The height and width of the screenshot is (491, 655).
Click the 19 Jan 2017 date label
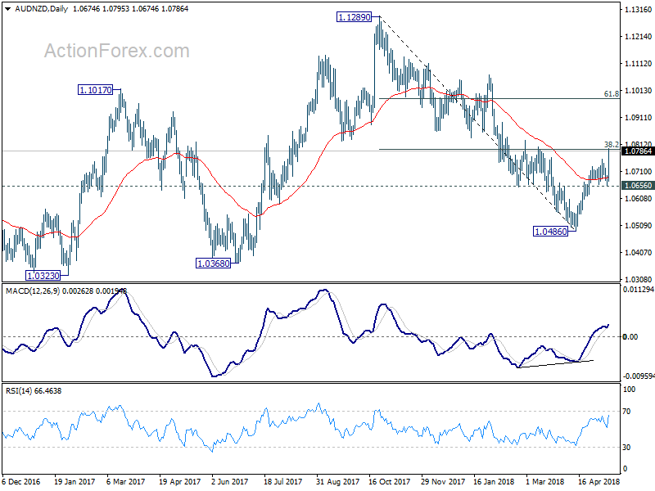pyautogui.click(x=75, y=482)
